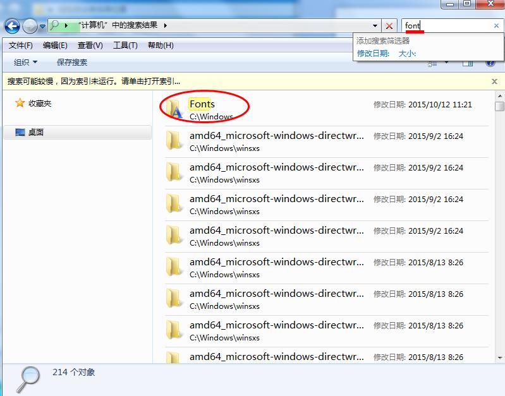The image size is (505, 396).
Task: Clear the search box text
Action: click(496, 26)
